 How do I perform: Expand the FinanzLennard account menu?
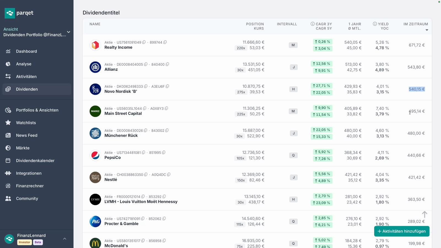click(65, 239)
